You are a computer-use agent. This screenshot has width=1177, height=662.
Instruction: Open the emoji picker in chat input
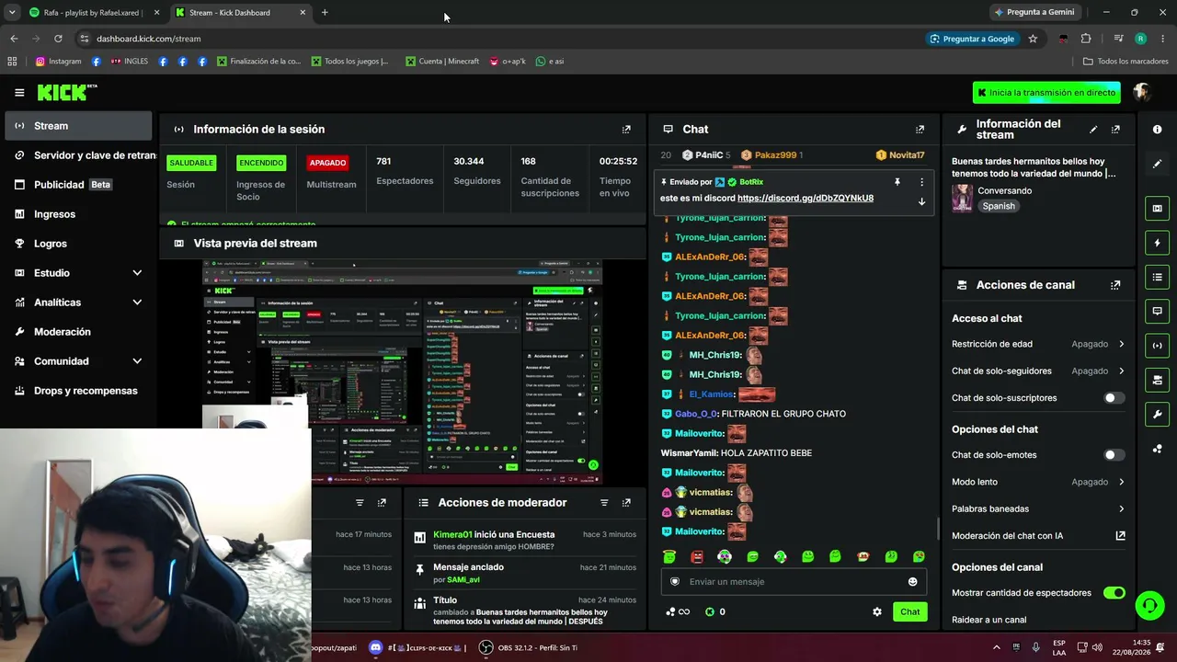coord(912,582)
